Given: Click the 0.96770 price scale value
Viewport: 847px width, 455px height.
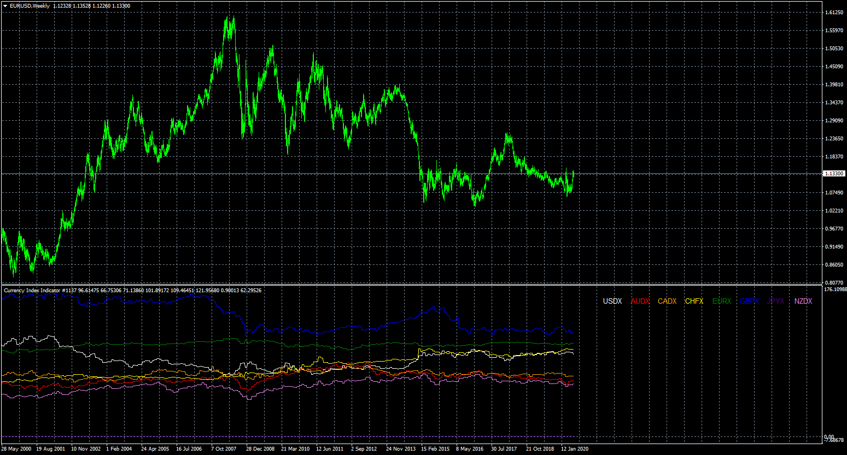Looking at the screenshot, I should tap(833, 228).
